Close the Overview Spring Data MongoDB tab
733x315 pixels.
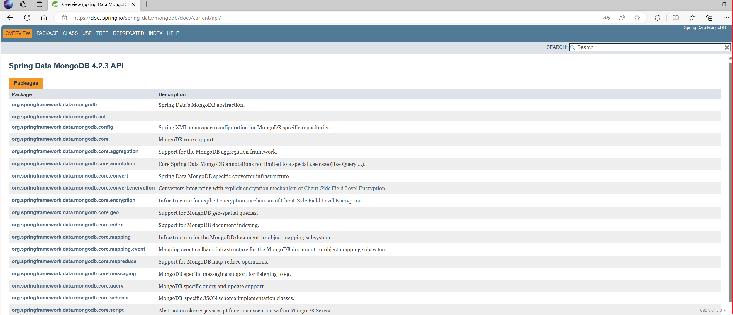[134, 4]
